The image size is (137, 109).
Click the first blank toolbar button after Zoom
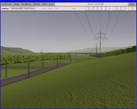click(87, 8)
